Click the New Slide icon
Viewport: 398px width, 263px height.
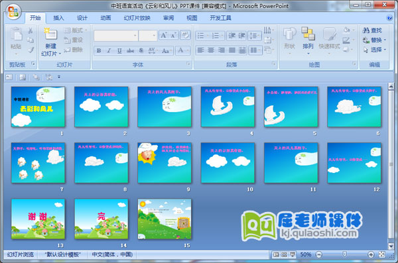(51, 34)
